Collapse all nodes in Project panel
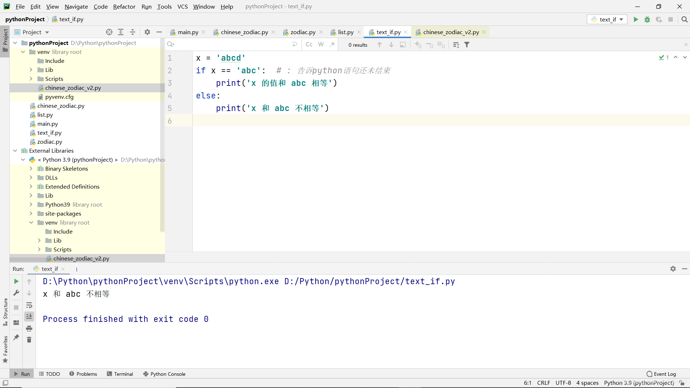This screenshot has width=690, height=388. point(133,32)
